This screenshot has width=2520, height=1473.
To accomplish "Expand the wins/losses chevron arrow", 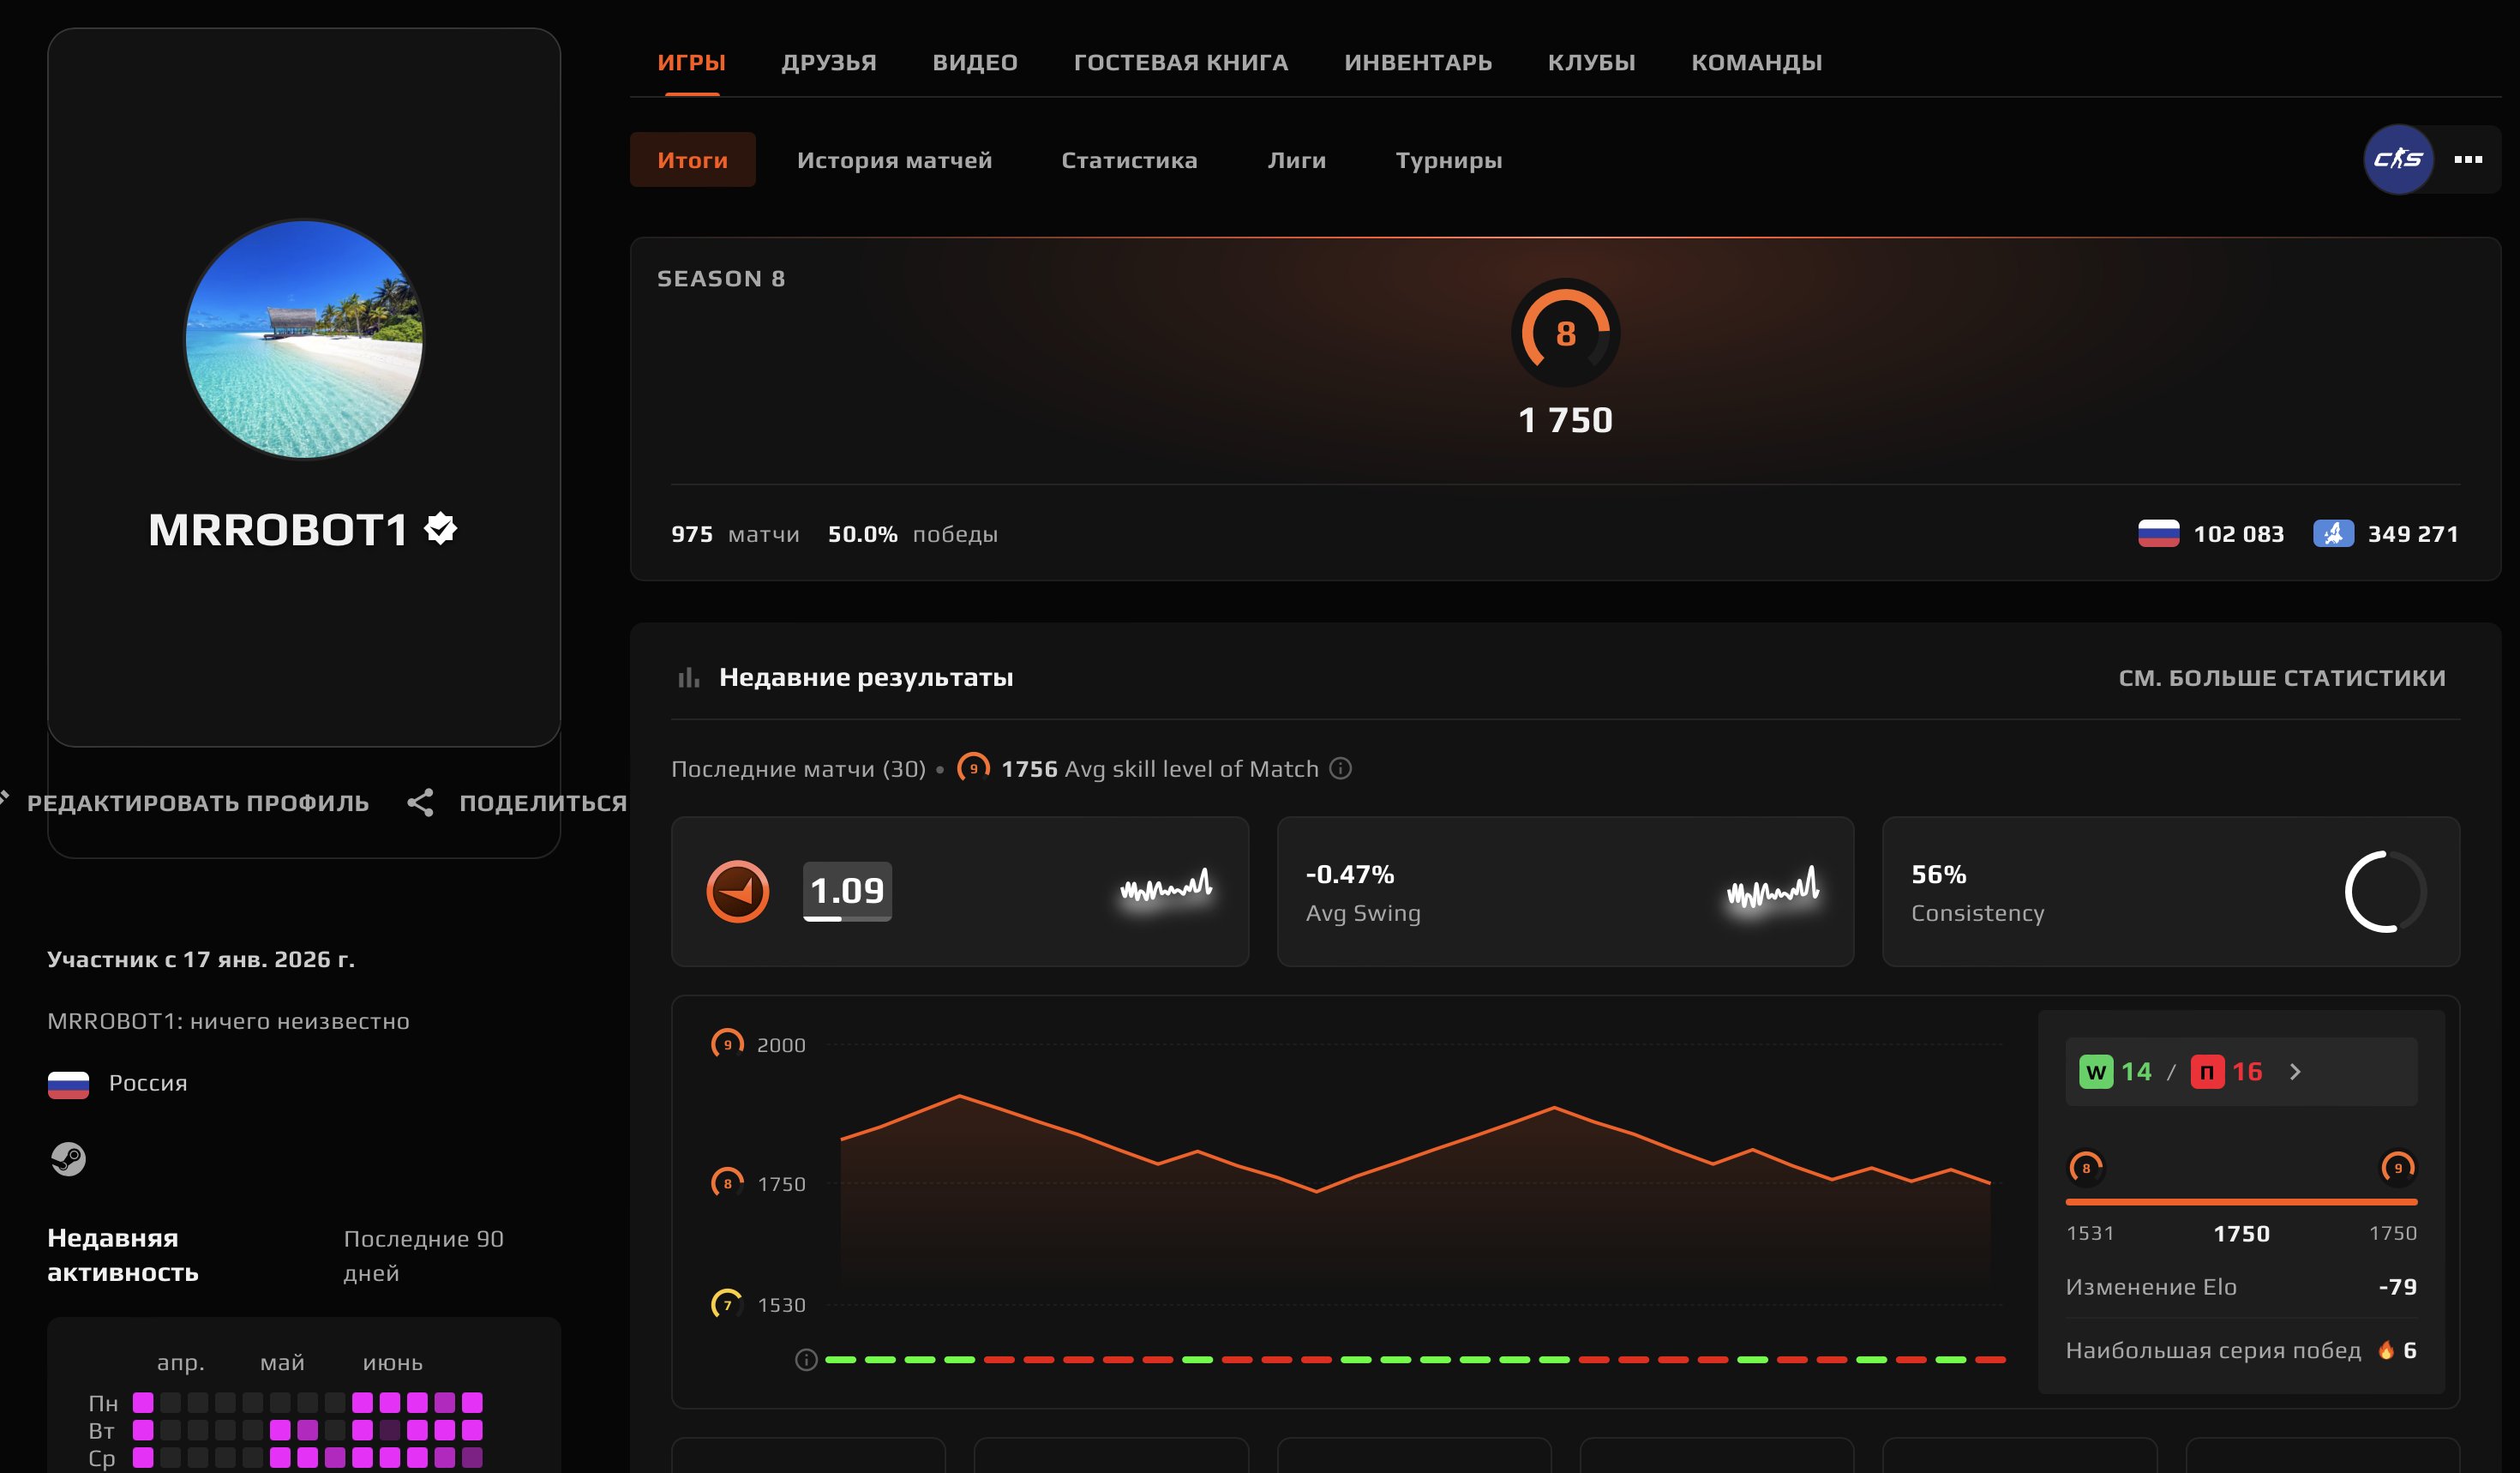I will 2295,1072.
